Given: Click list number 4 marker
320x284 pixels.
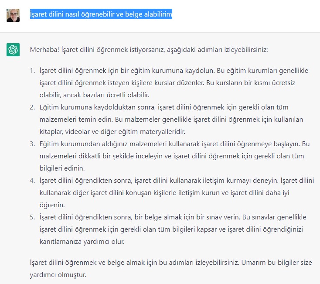Looking at the screenshot, I should (x=32, y=180).
